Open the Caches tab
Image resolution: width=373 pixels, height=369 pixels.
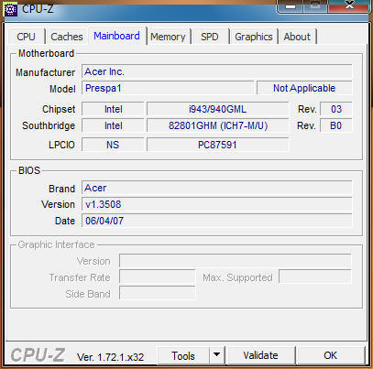pos(67,37)
